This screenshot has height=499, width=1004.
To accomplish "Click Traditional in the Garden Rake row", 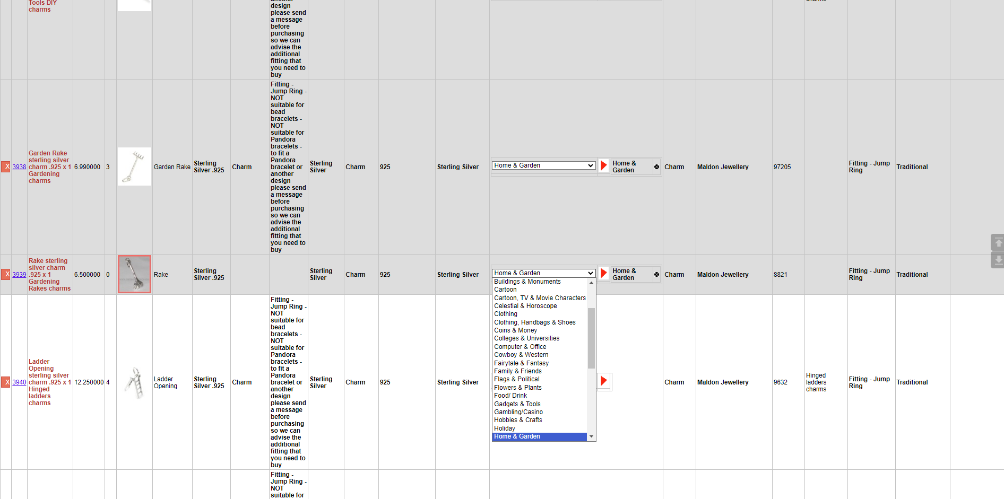I will 912,167.
